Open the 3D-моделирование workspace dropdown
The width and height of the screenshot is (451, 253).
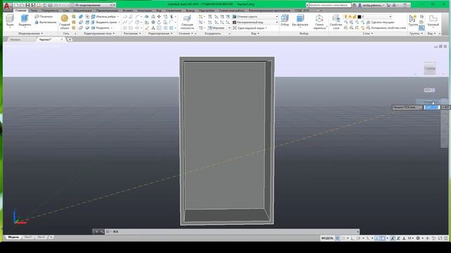tap(92, 5)
